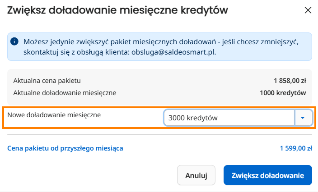The image size is (318, 192).
Task: Click the 'Aktualna cena pakietu' row label
Action: click(x=47, y=81)
